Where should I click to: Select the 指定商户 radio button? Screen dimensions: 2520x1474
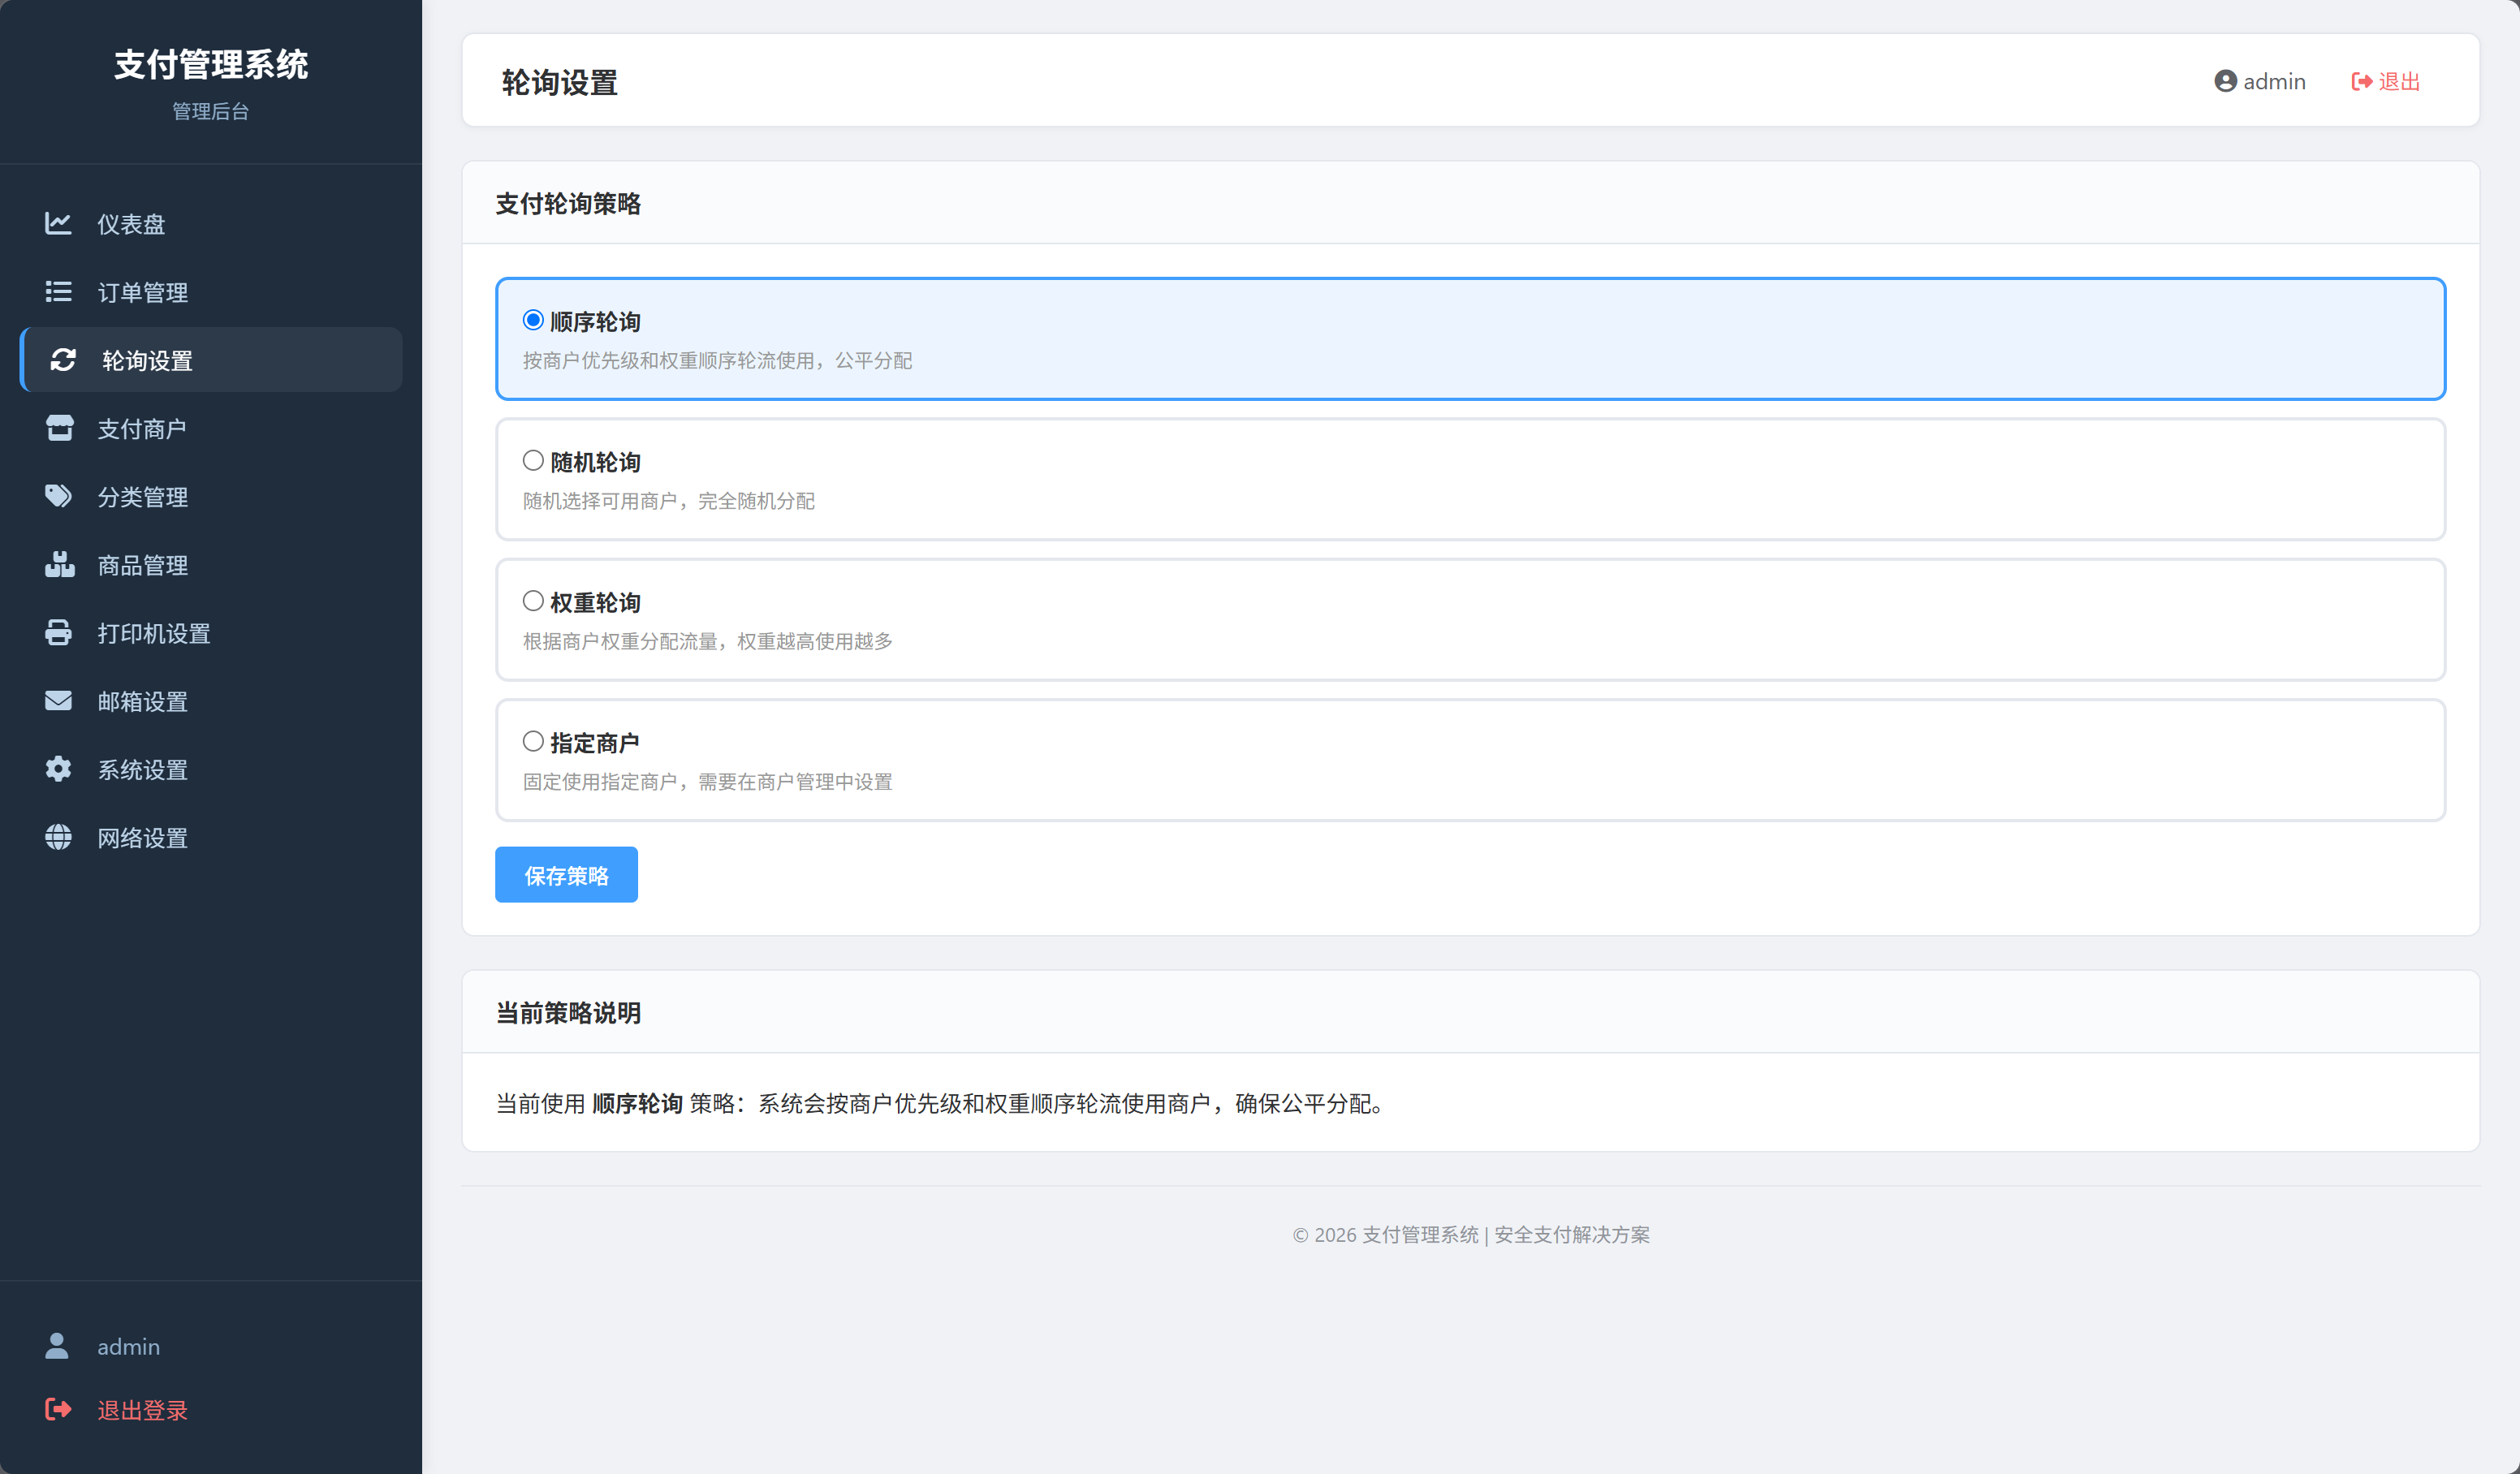(x=533, y=741)
